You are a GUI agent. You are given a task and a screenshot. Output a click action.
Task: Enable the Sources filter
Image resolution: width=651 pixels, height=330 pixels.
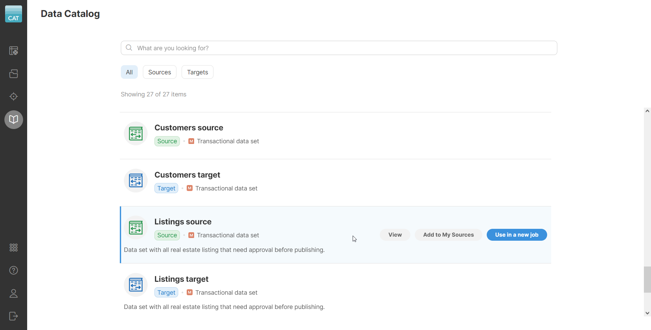[x=160, y=72]
